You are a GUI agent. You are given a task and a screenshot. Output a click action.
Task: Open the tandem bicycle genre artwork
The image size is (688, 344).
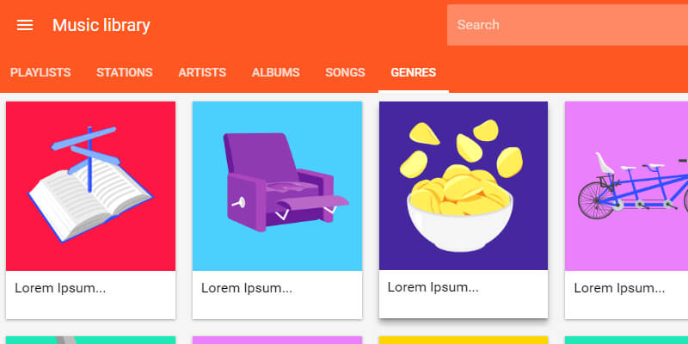click(628, 186)
